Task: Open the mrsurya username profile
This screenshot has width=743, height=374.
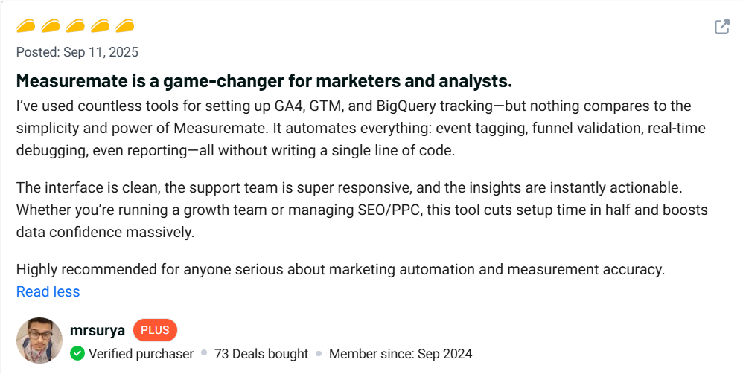Action: [98, 329]
